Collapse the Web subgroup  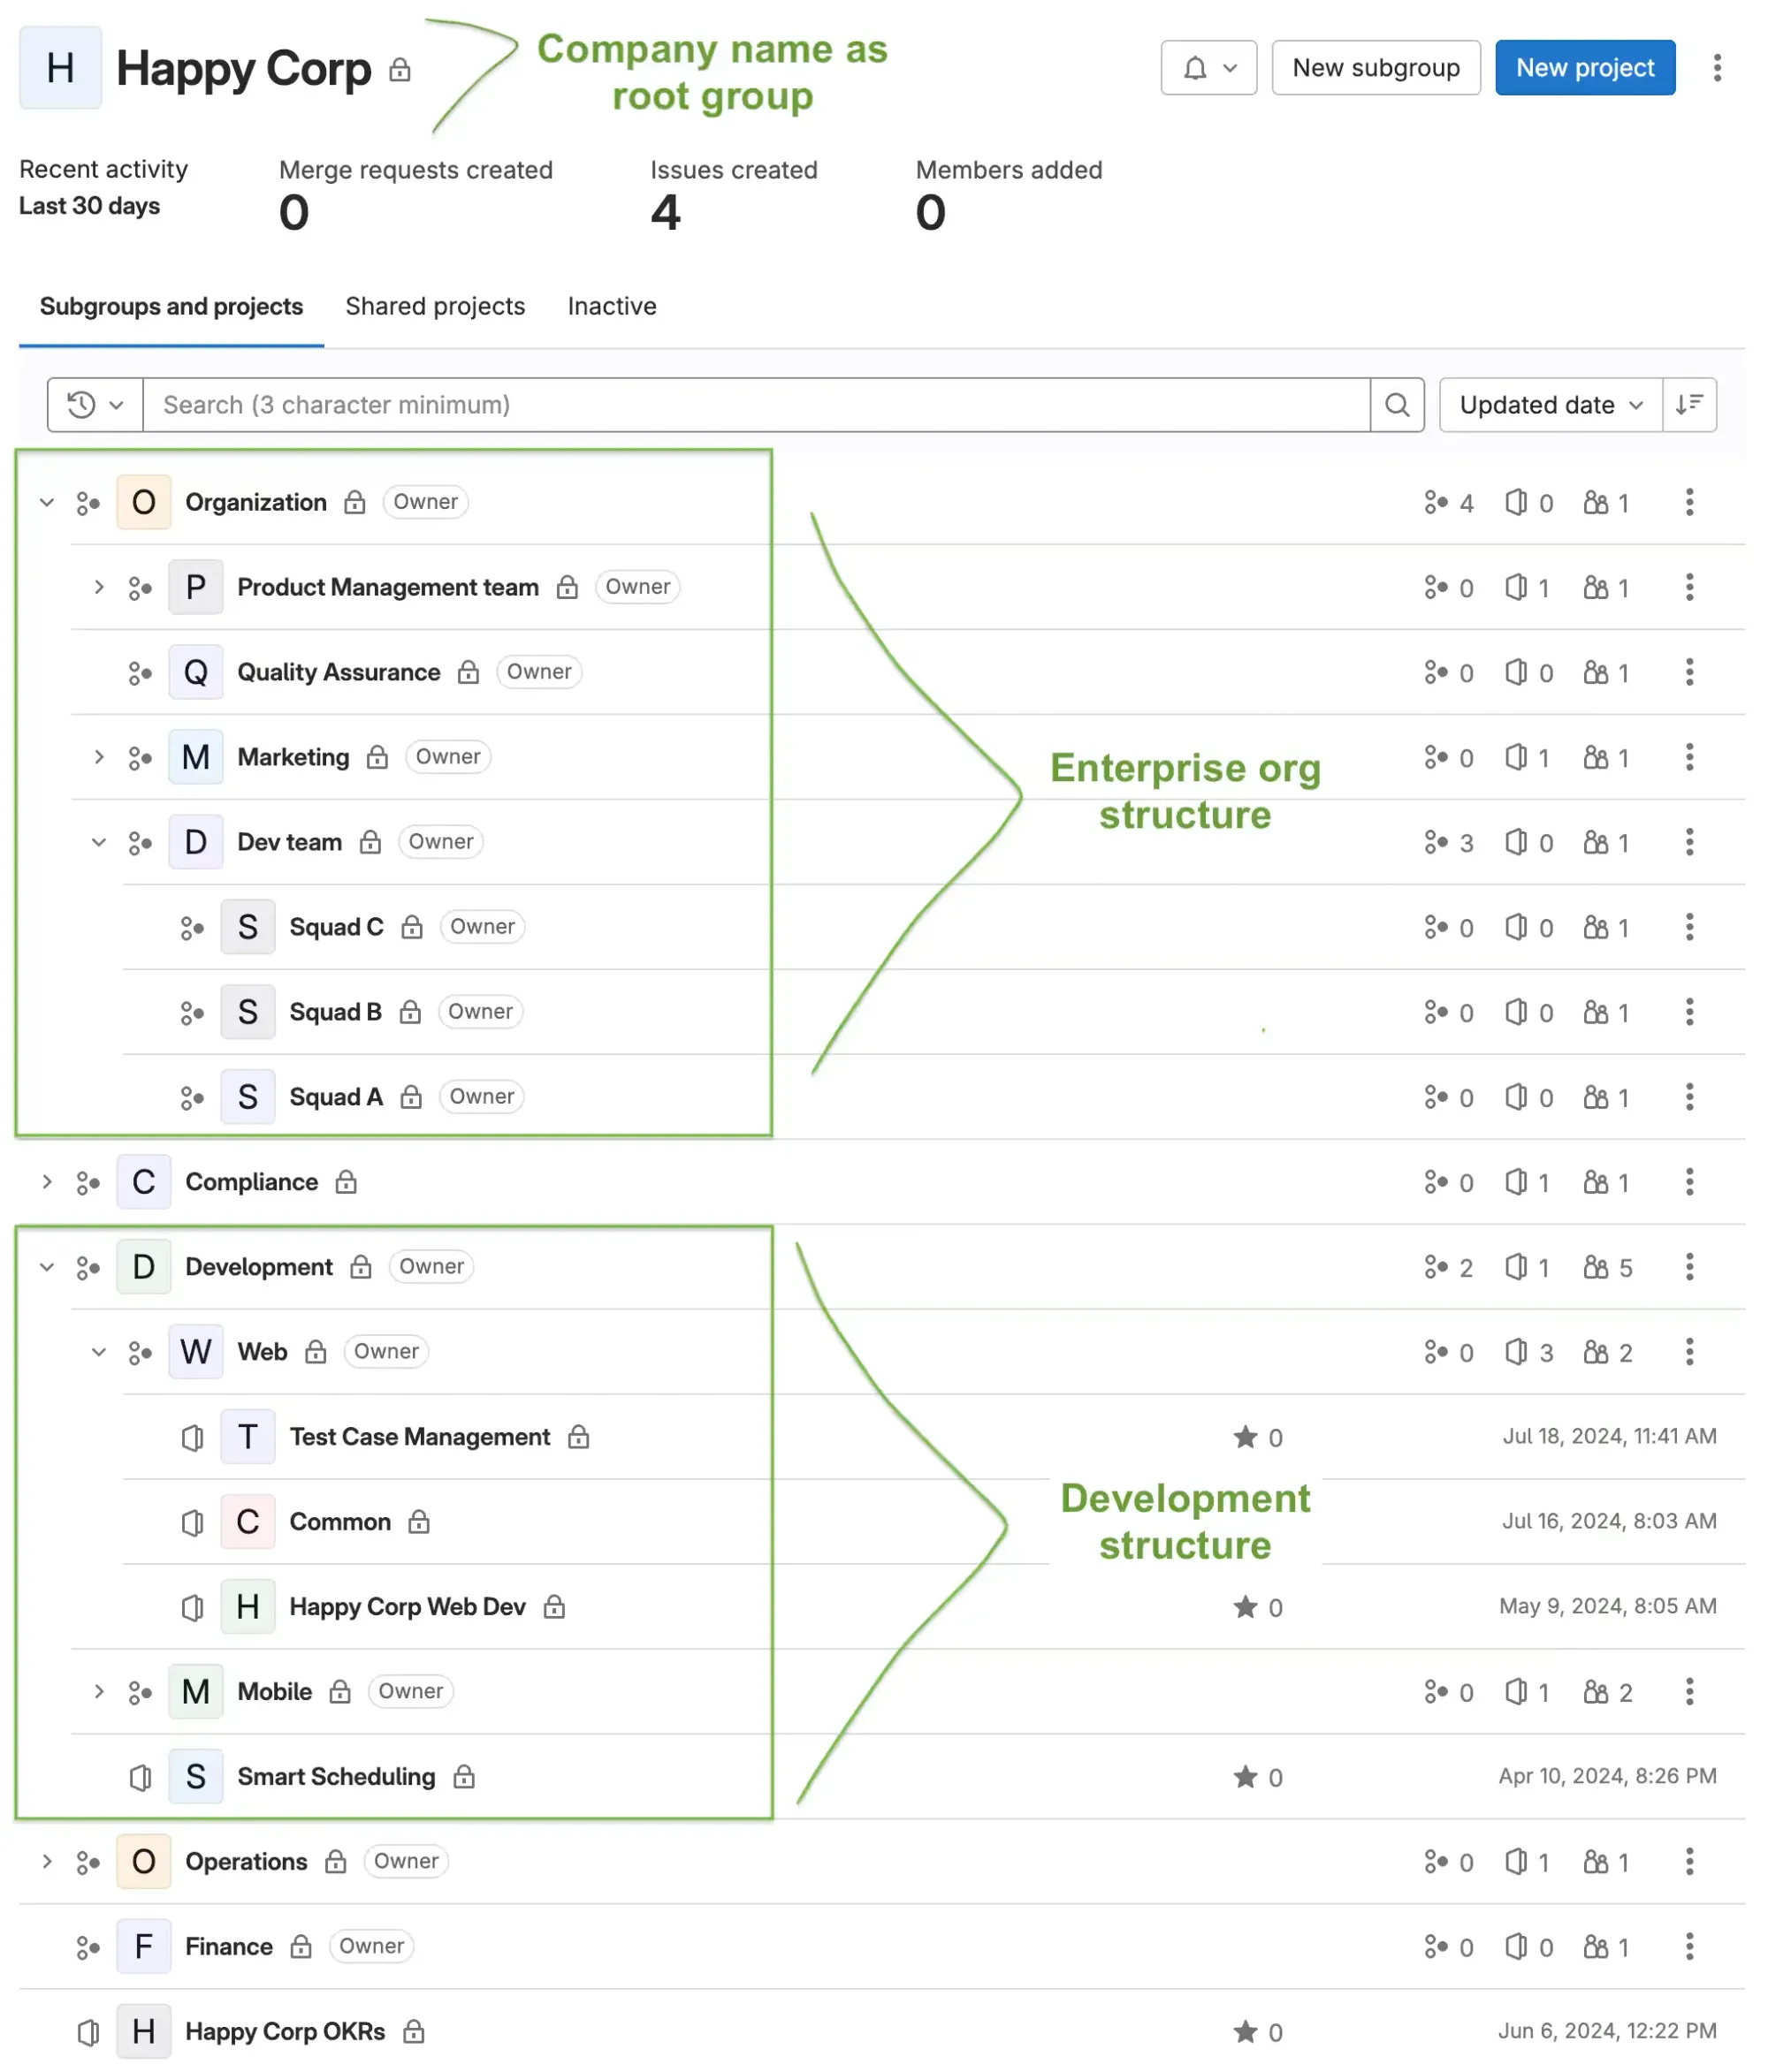coord(99,1352)
